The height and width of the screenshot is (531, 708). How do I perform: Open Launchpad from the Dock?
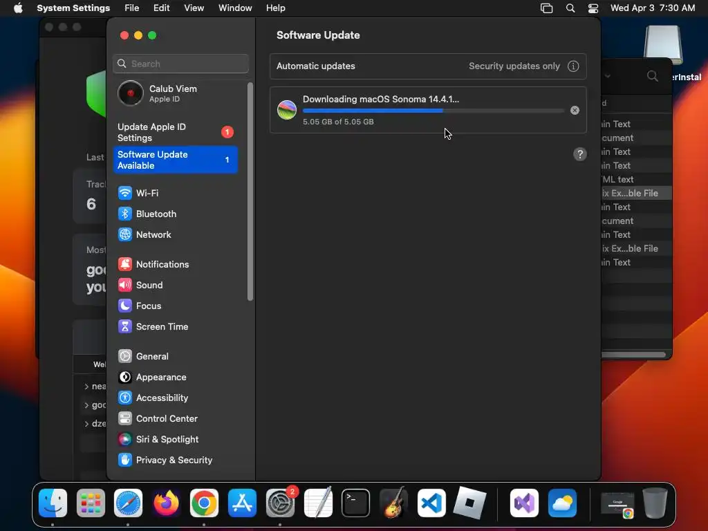click(x=91, y=503)
